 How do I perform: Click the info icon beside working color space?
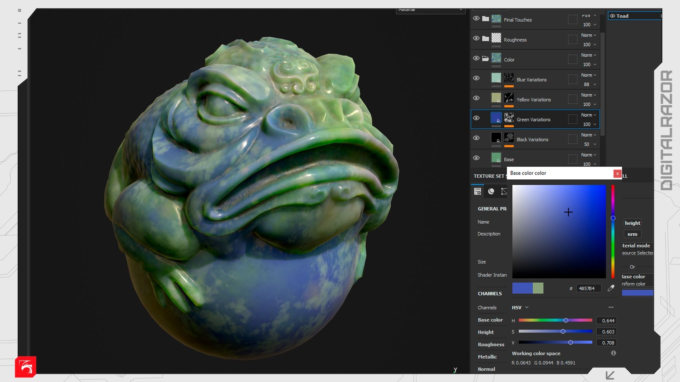613,353
